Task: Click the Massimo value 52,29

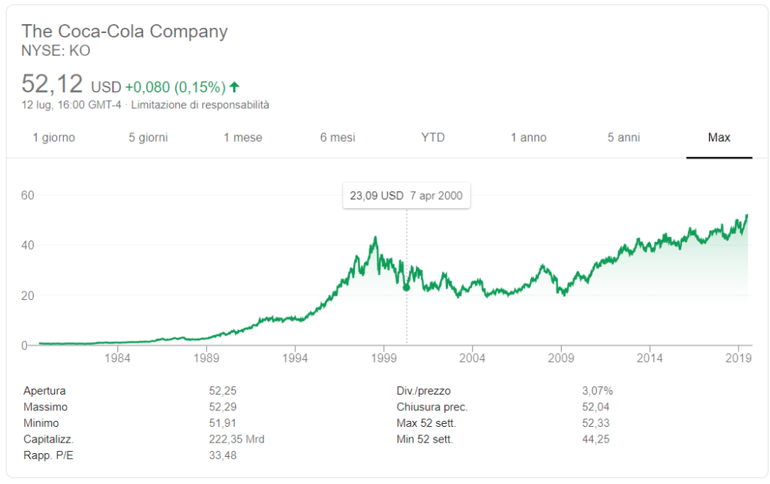Action: pyautogui.click(x=223, y=407)
